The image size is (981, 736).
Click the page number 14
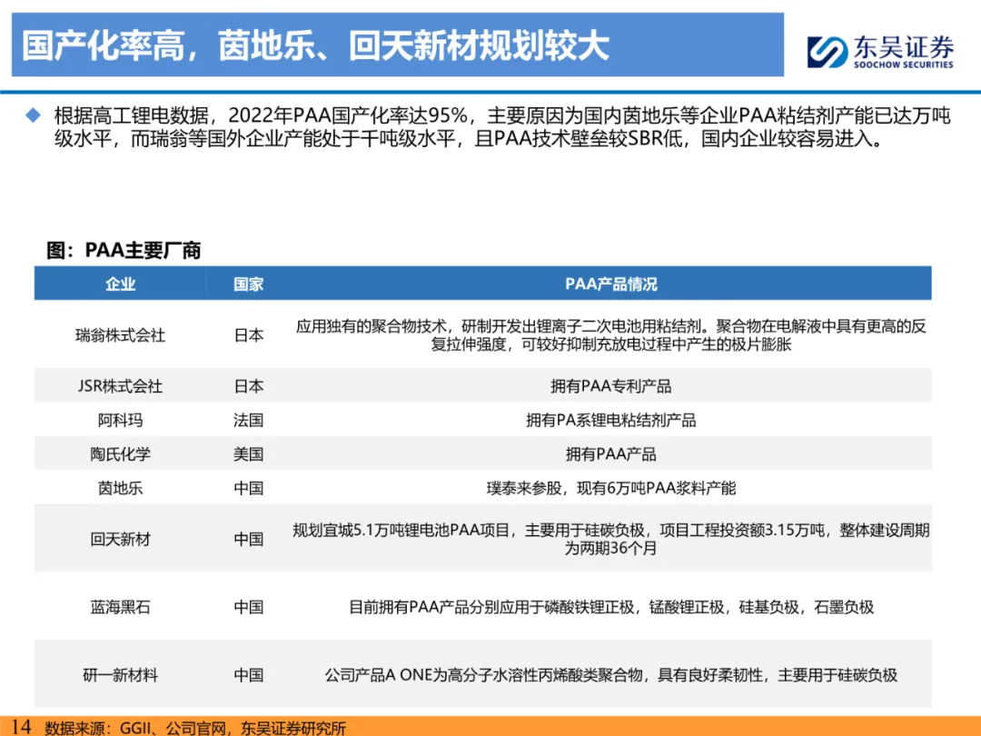[21, 727]
